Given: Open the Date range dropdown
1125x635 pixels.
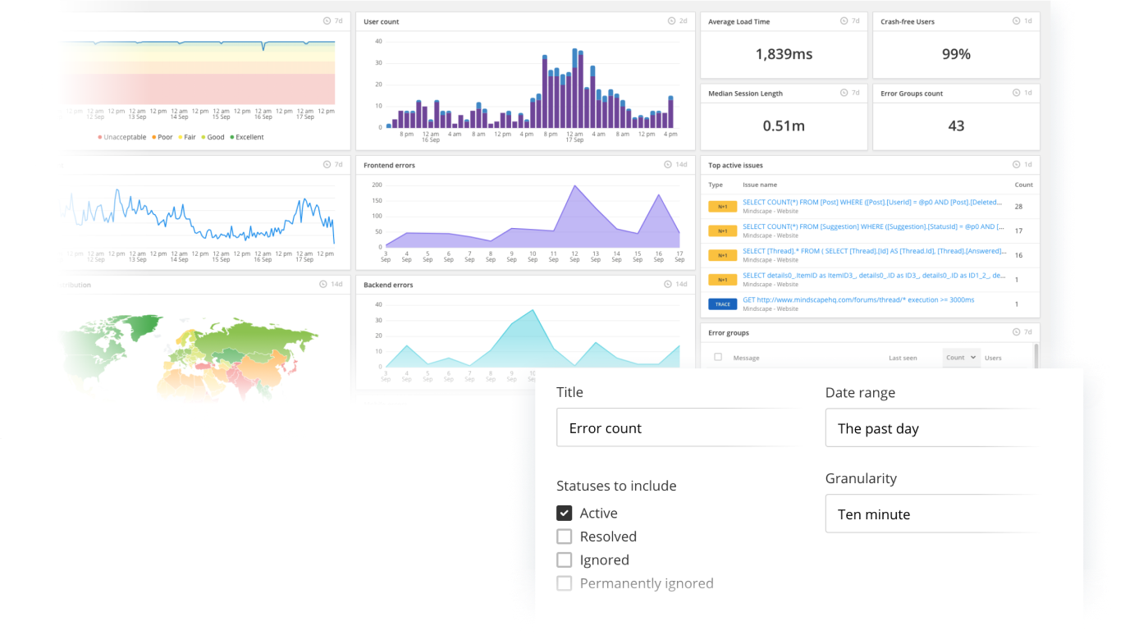Looking at the screenshot, I should pyautogui.click(x=931, y=428).
